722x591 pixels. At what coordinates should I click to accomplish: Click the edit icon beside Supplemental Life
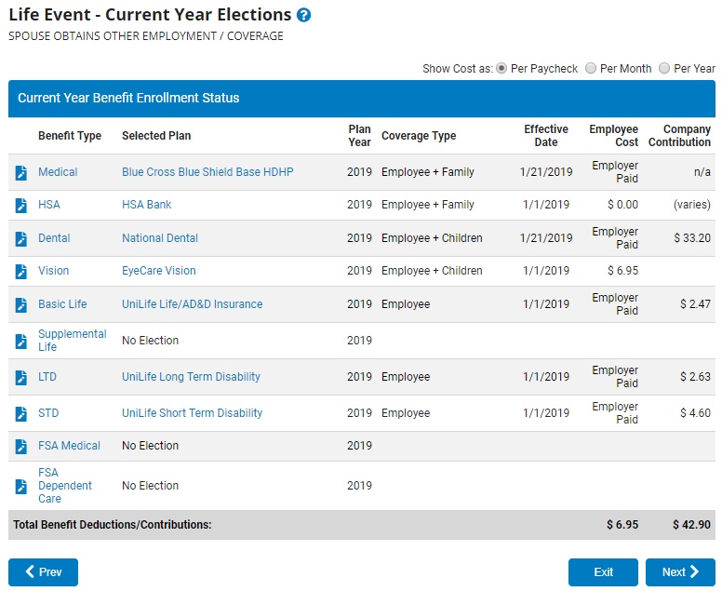21,342
